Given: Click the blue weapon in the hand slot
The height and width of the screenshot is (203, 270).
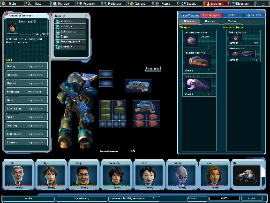Looking at the screenshot, I should click(138, 86).
